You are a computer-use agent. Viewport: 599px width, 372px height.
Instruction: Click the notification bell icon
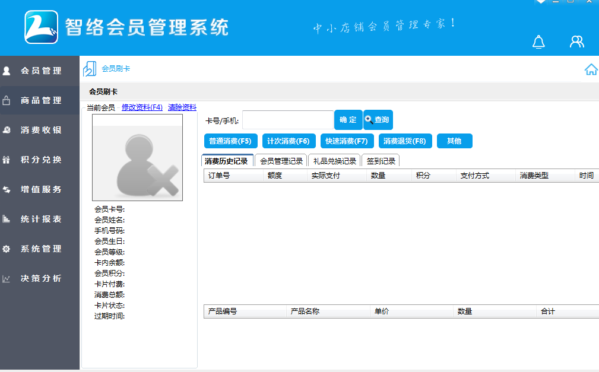538,42
